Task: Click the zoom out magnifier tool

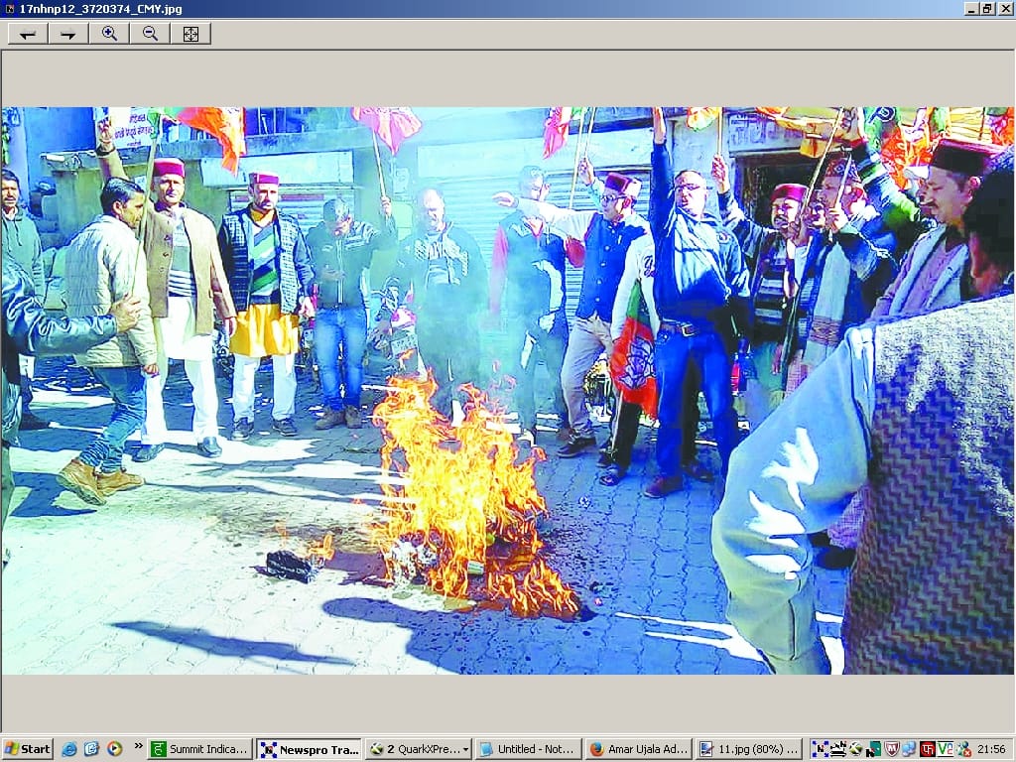Action: click(151, 34)
